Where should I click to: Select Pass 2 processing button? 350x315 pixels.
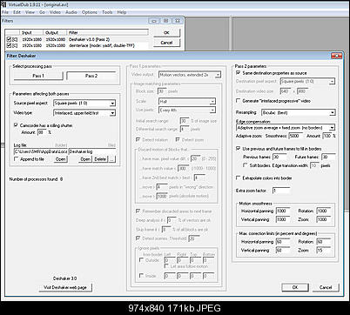(x=91, y=76)
